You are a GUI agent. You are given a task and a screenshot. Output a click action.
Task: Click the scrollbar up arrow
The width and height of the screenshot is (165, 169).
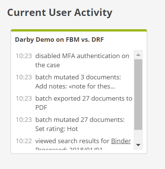138,55
